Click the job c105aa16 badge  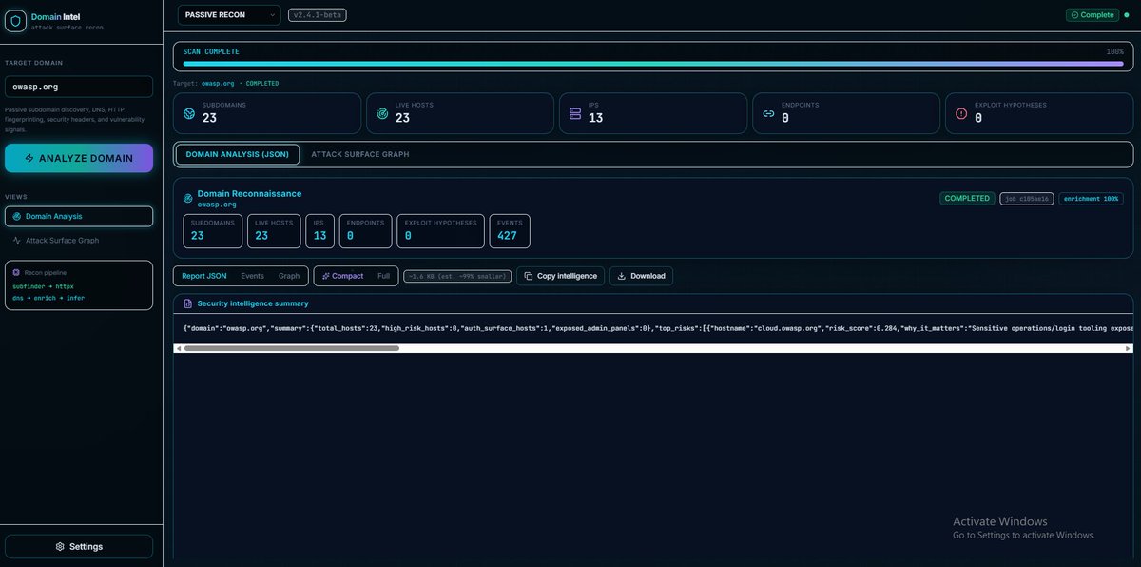pos(1027,198)
